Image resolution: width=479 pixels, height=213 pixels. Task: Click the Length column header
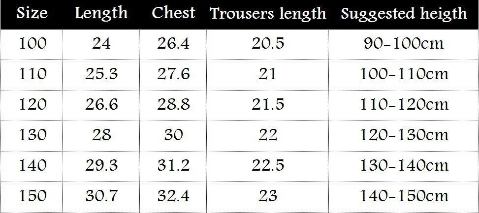[x=101, y=13]
